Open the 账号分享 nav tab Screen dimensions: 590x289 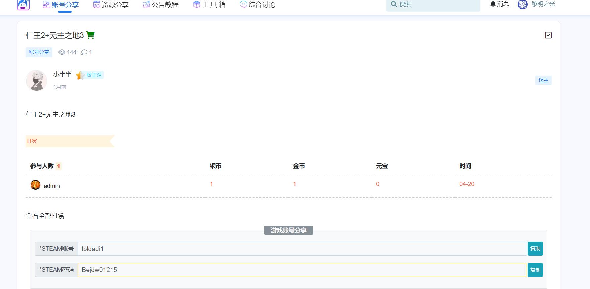(61, 5)
